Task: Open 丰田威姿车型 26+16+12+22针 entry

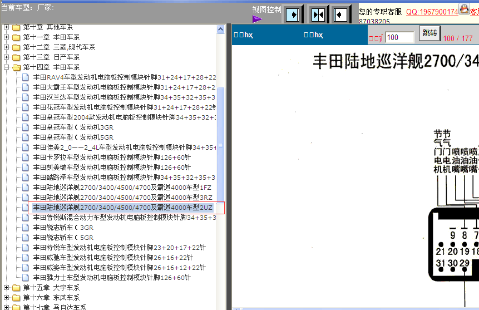Action: coord(120,268)
